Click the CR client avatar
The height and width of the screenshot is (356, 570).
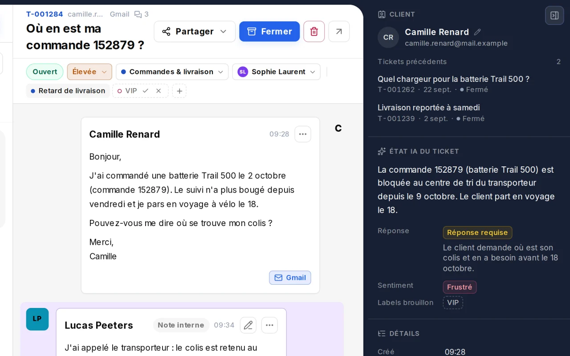[x=388, y=37]
